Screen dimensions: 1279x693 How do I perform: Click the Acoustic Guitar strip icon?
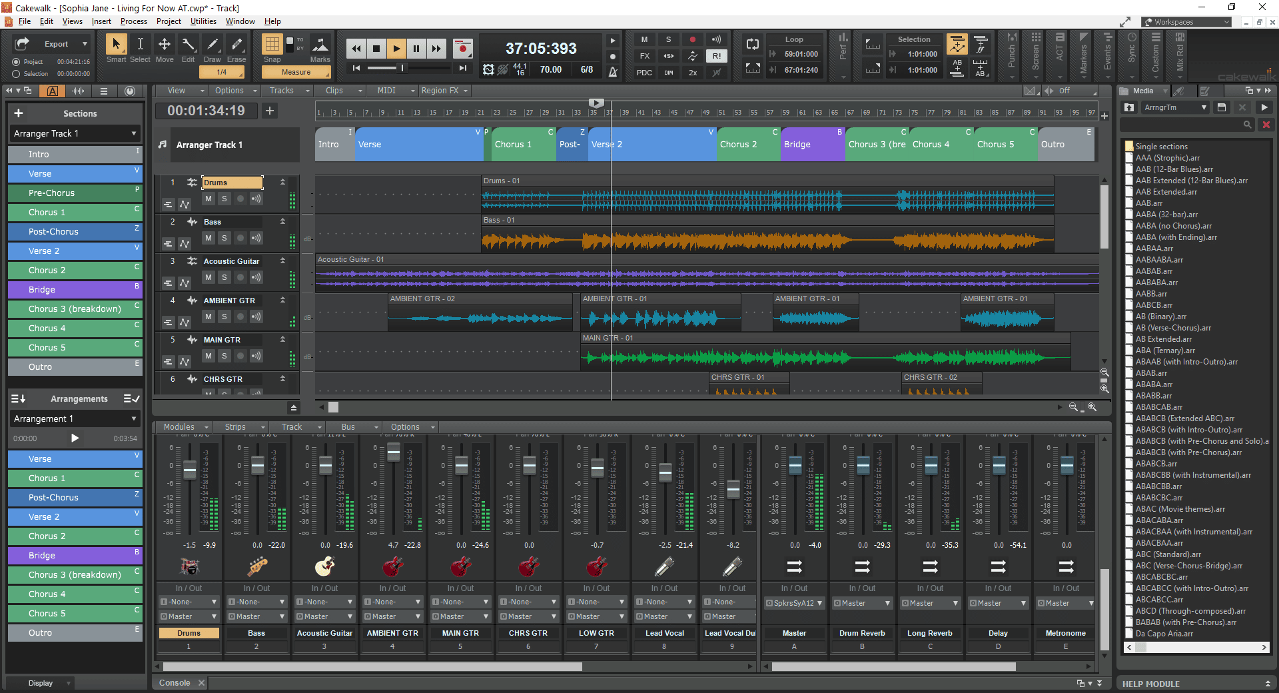point(324,566)
